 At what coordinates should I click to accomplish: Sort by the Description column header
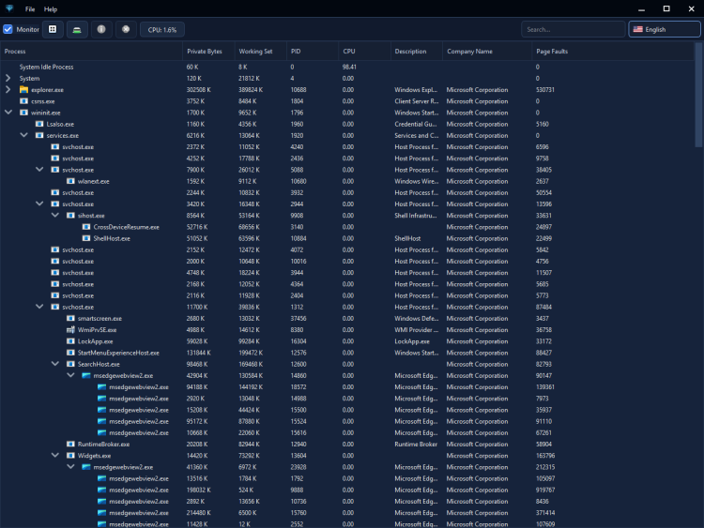[x=417, y=52]
